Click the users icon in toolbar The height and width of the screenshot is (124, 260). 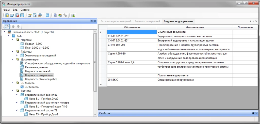tap(60, 15)
